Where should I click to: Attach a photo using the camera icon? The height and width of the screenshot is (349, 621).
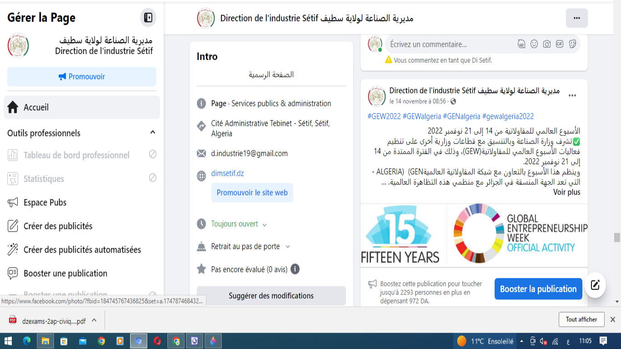coord(547,44)
